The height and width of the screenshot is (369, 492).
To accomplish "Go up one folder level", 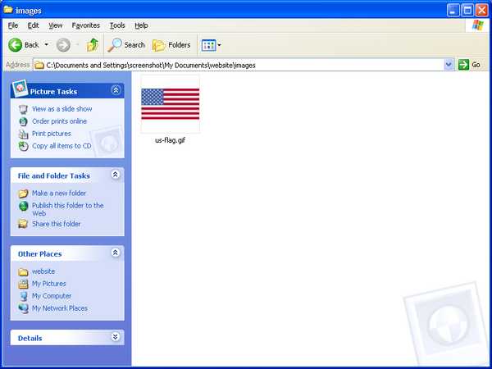I will 92,45.
